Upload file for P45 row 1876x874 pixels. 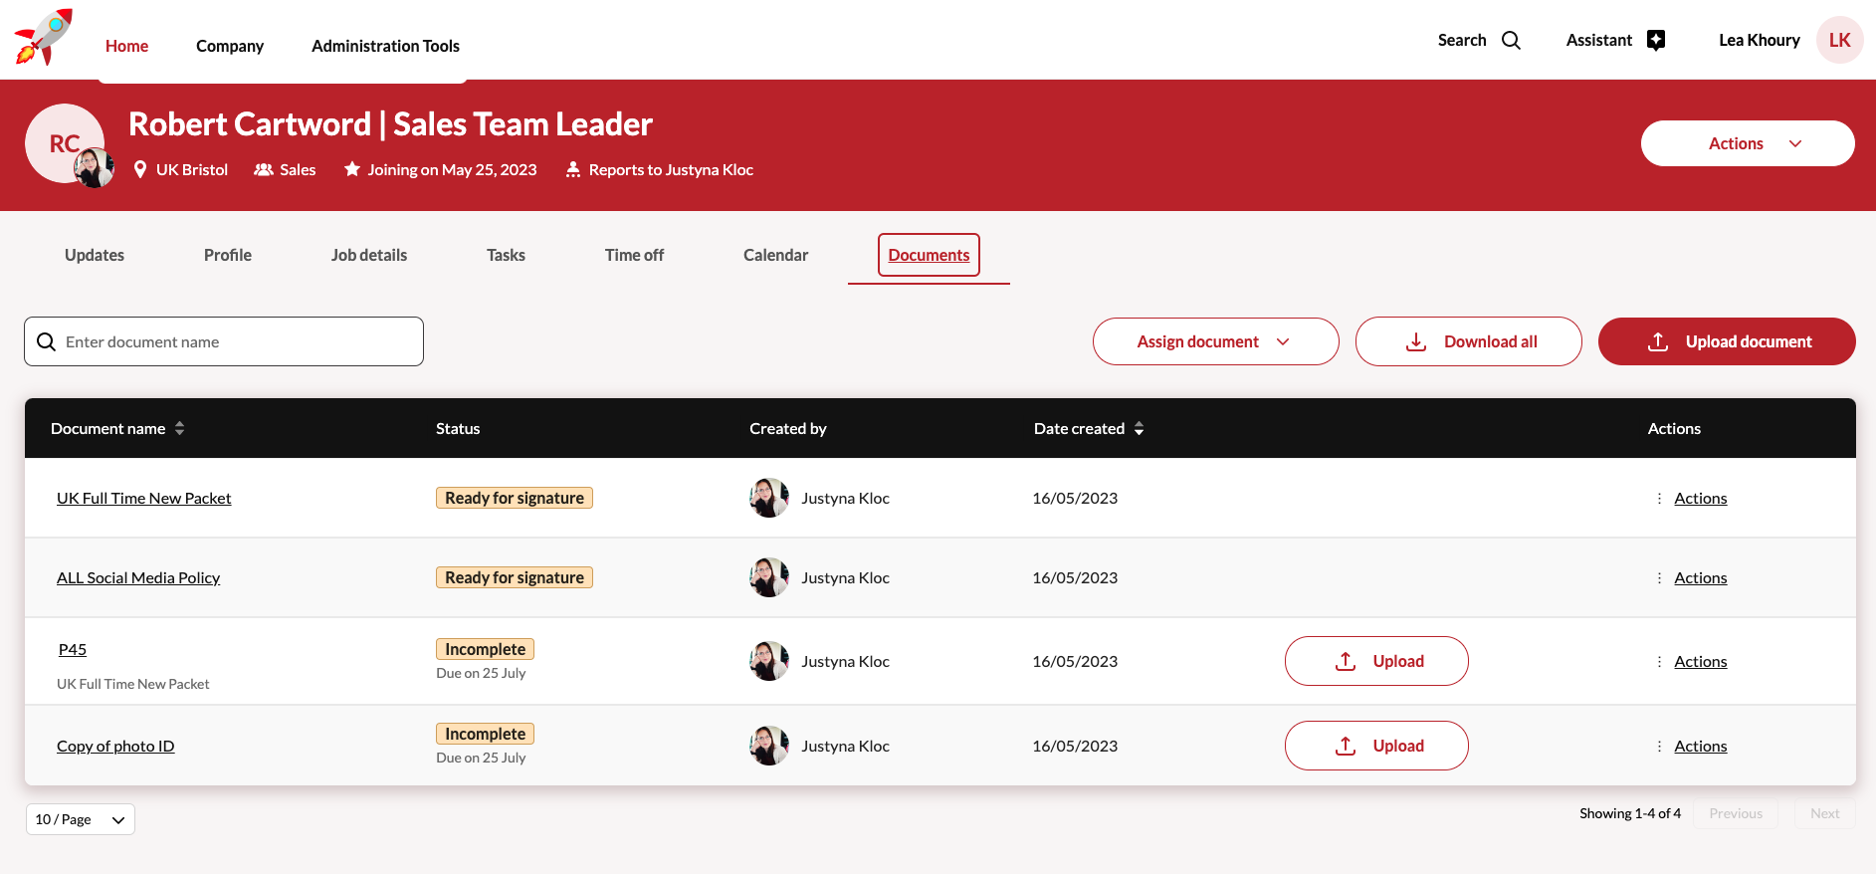1376,661
